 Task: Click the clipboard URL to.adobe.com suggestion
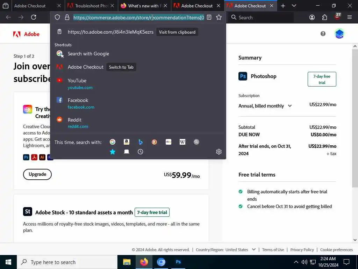(110, 32)
